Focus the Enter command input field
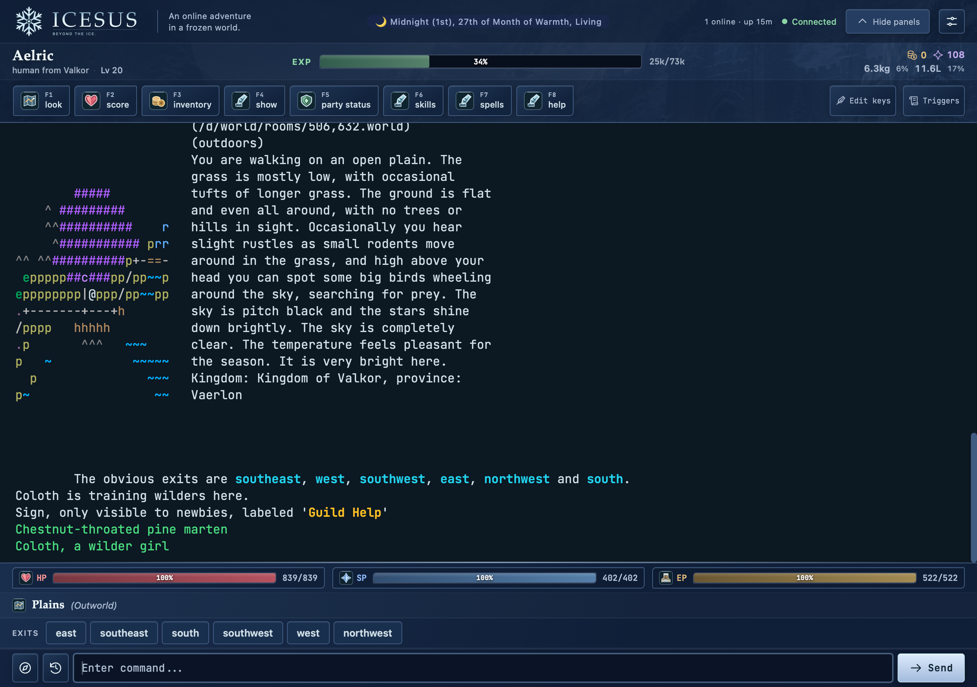 click(x=483, y=668)
